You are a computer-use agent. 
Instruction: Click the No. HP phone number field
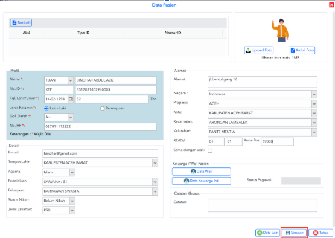tap(100, 127)
